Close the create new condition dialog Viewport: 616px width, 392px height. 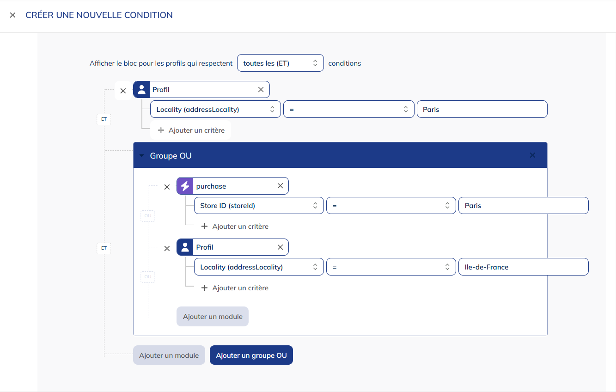point(12,15)
